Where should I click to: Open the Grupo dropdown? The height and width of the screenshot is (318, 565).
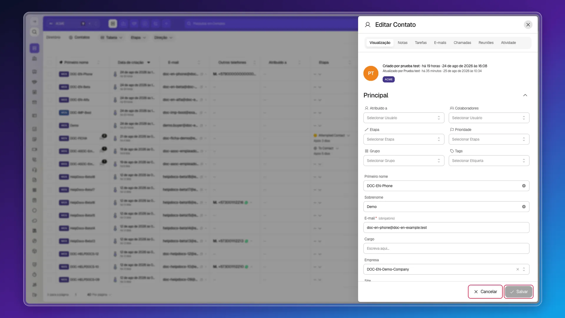click(x=404, y=161)
